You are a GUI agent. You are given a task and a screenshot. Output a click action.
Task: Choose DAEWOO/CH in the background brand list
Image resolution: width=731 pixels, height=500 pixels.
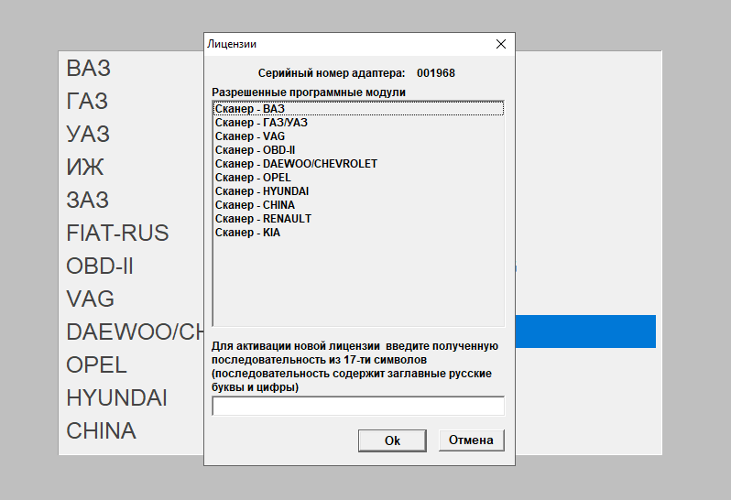pyautogui.click(x=135, y=332)
